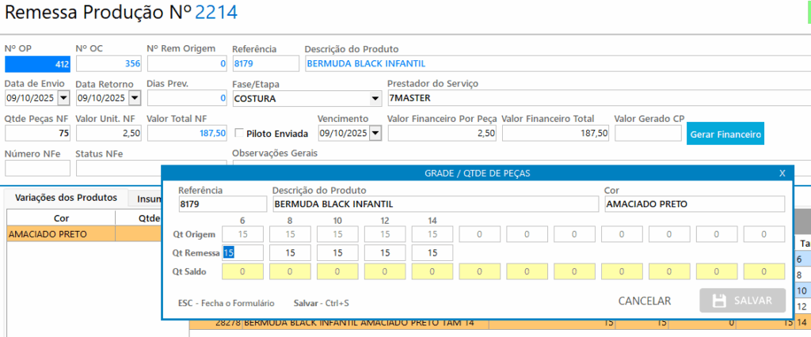Toggle the Piloto Enviada checkbox

coord(239,134)
